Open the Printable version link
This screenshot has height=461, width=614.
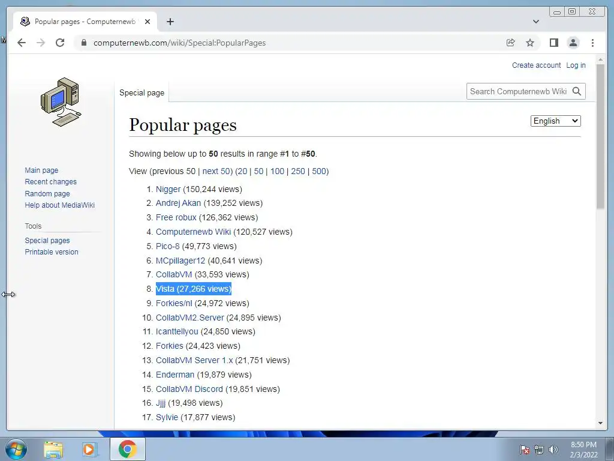tap(52, 252)
